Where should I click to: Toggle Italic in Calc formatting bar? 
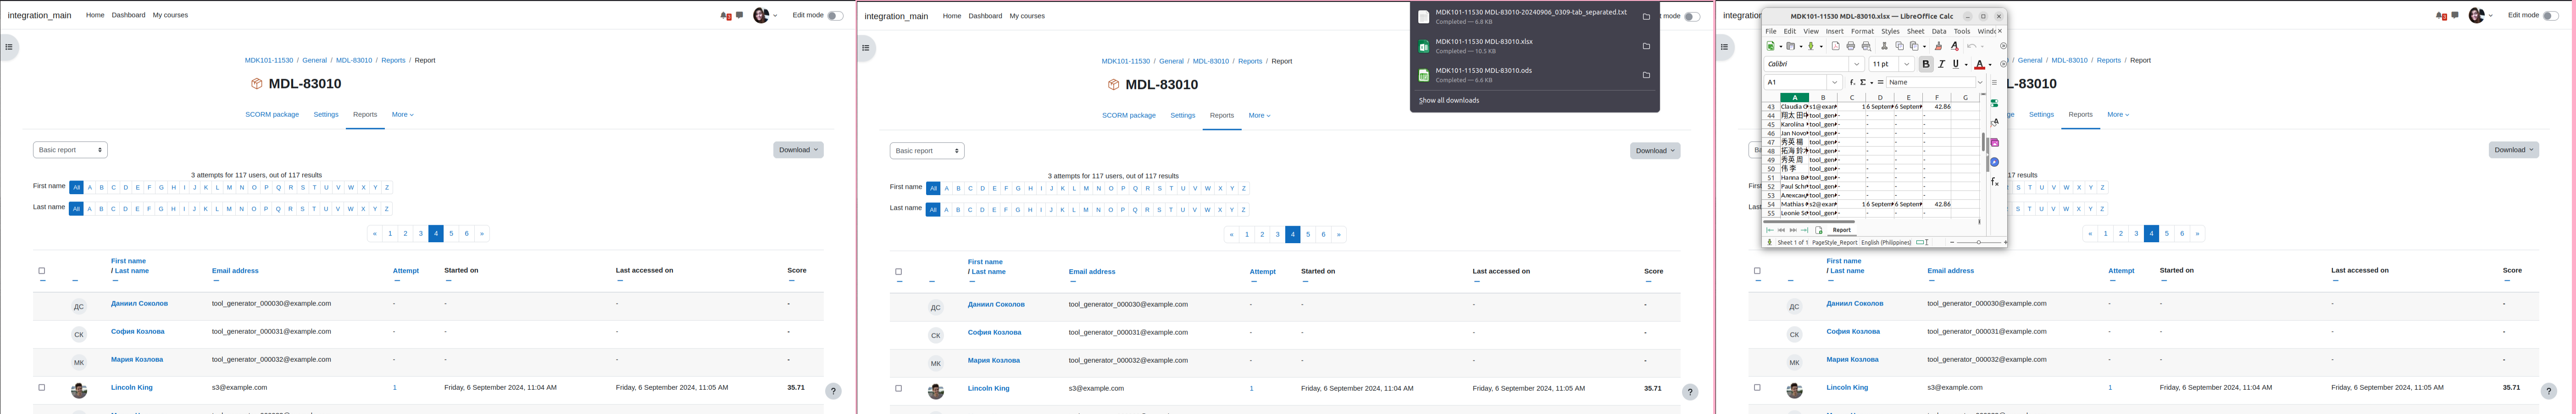[1942, 64]
